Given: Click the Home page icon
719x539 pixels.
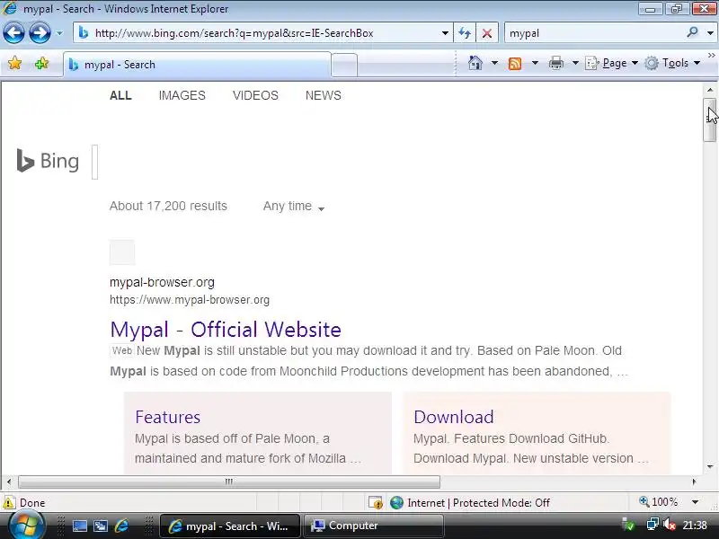Looking at the screenshot, I should click(x=475, y=63).
